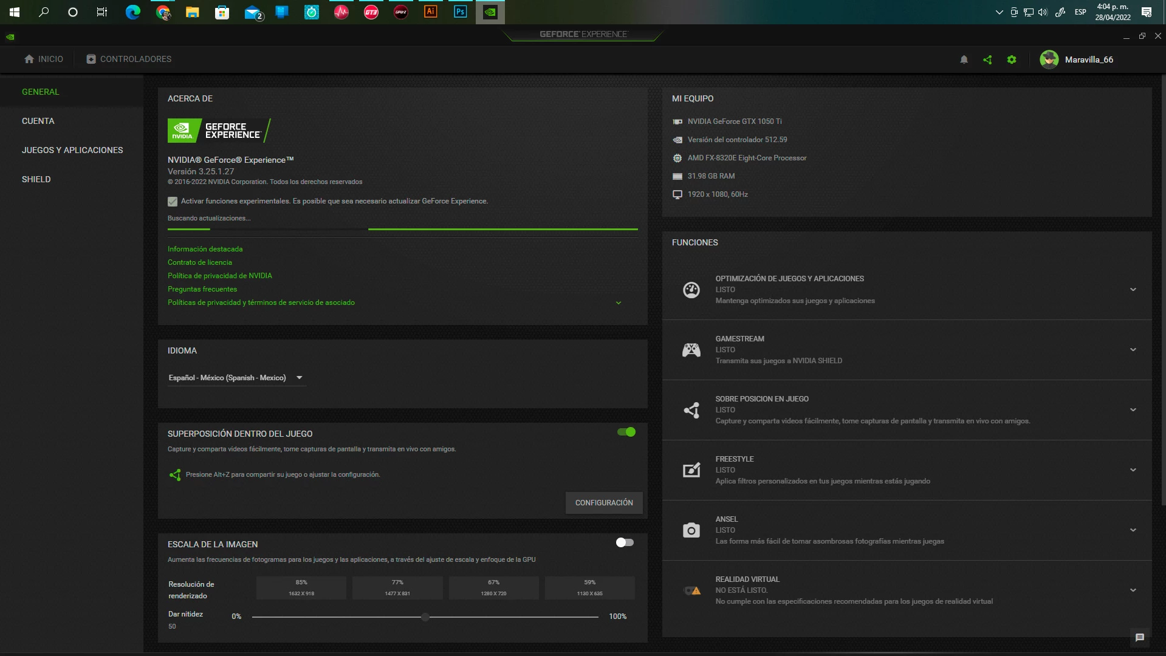Click the taskbar search magnifier
1166x656 pixels.
click(44, 12)
